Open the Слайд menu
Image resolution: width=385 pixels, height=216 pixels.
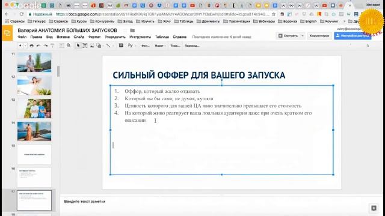click(79, 37)
